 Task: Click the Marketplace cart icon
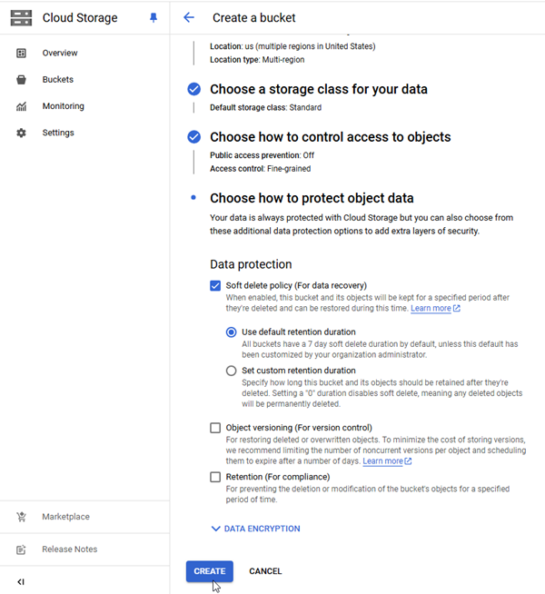(x=21, y=517)
